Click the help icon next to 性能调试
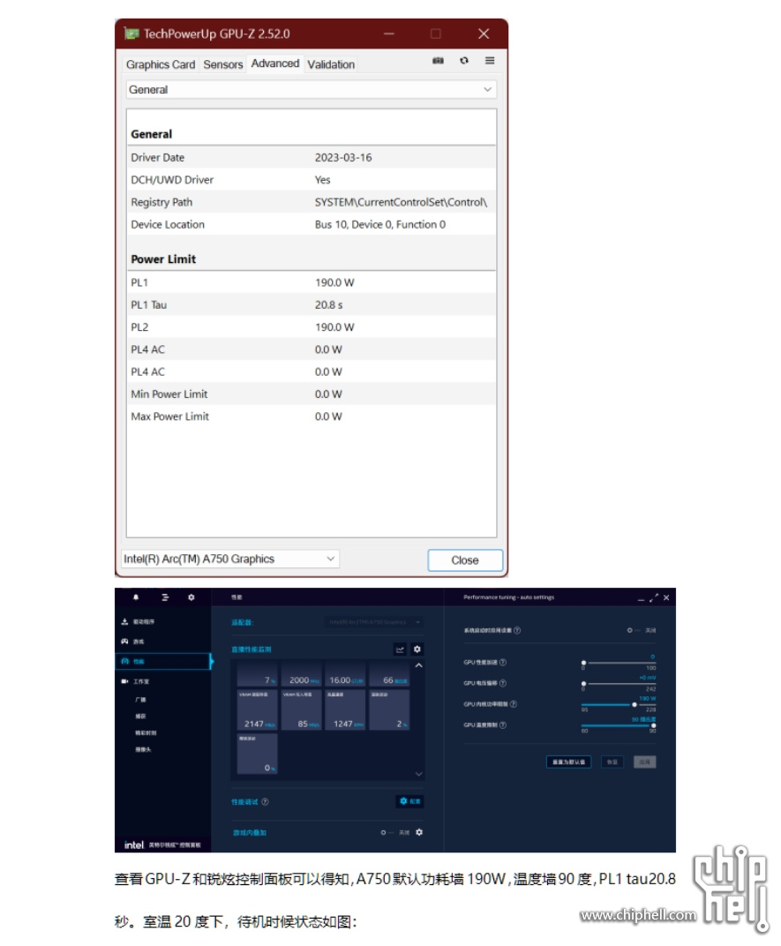The width and height of the screenshot is (781, 946). coord(265,802)
